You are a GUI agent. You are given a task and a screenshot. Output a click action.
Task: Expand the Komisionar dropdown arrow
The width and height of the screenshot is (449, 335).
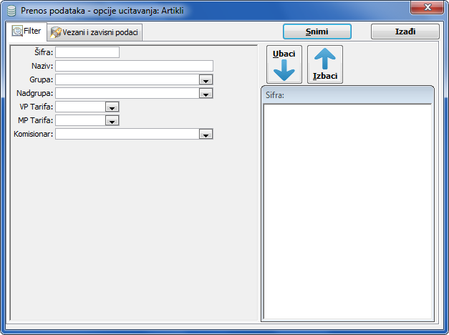pos(206,134)
